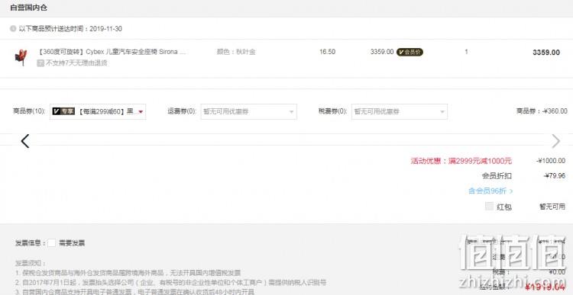Viewport: 573px width, 295px height.
Task: Click the color text 颜色：秋叶金
Action: (236, 52)
